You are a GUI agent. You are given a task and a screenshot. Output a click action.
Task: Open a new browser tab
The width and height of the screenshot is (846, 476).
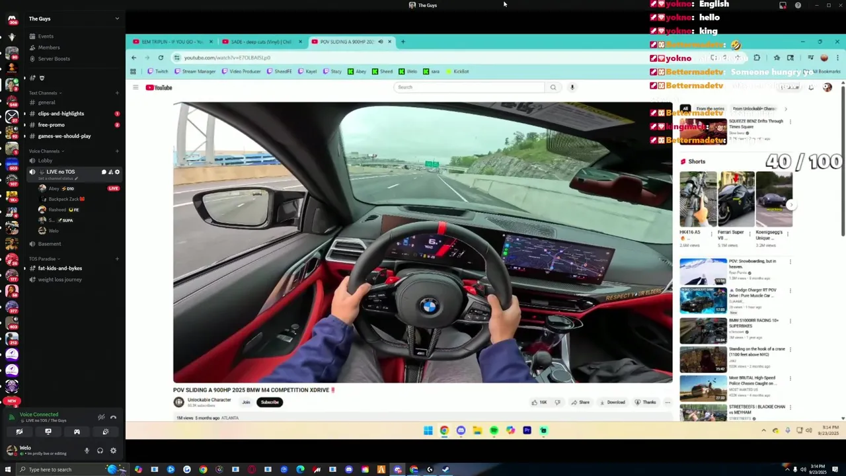click(x=403, y=42)
